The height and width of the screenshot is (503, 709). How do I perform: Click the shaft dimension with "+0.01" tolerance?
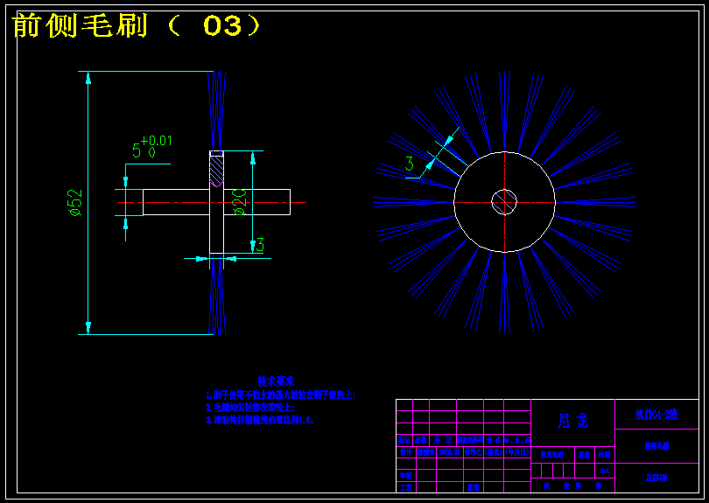152,147
